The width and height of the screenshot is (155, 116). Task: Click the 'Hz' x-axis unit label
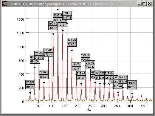89,109
